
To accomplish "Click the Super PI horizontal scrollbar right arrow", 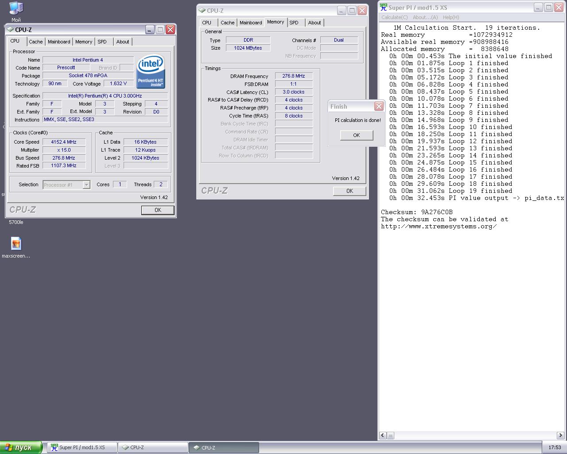I will (560, 435).
